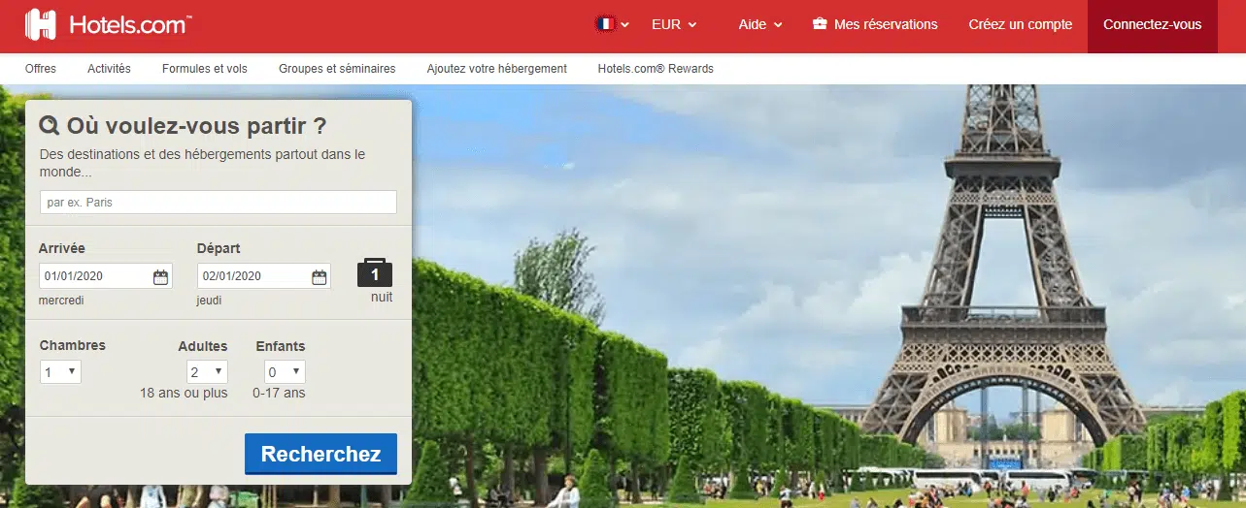The height and width of the screenshot is (508, 1246).
Task: Click the 1 nuit suitcase badge
Action: 375,273
